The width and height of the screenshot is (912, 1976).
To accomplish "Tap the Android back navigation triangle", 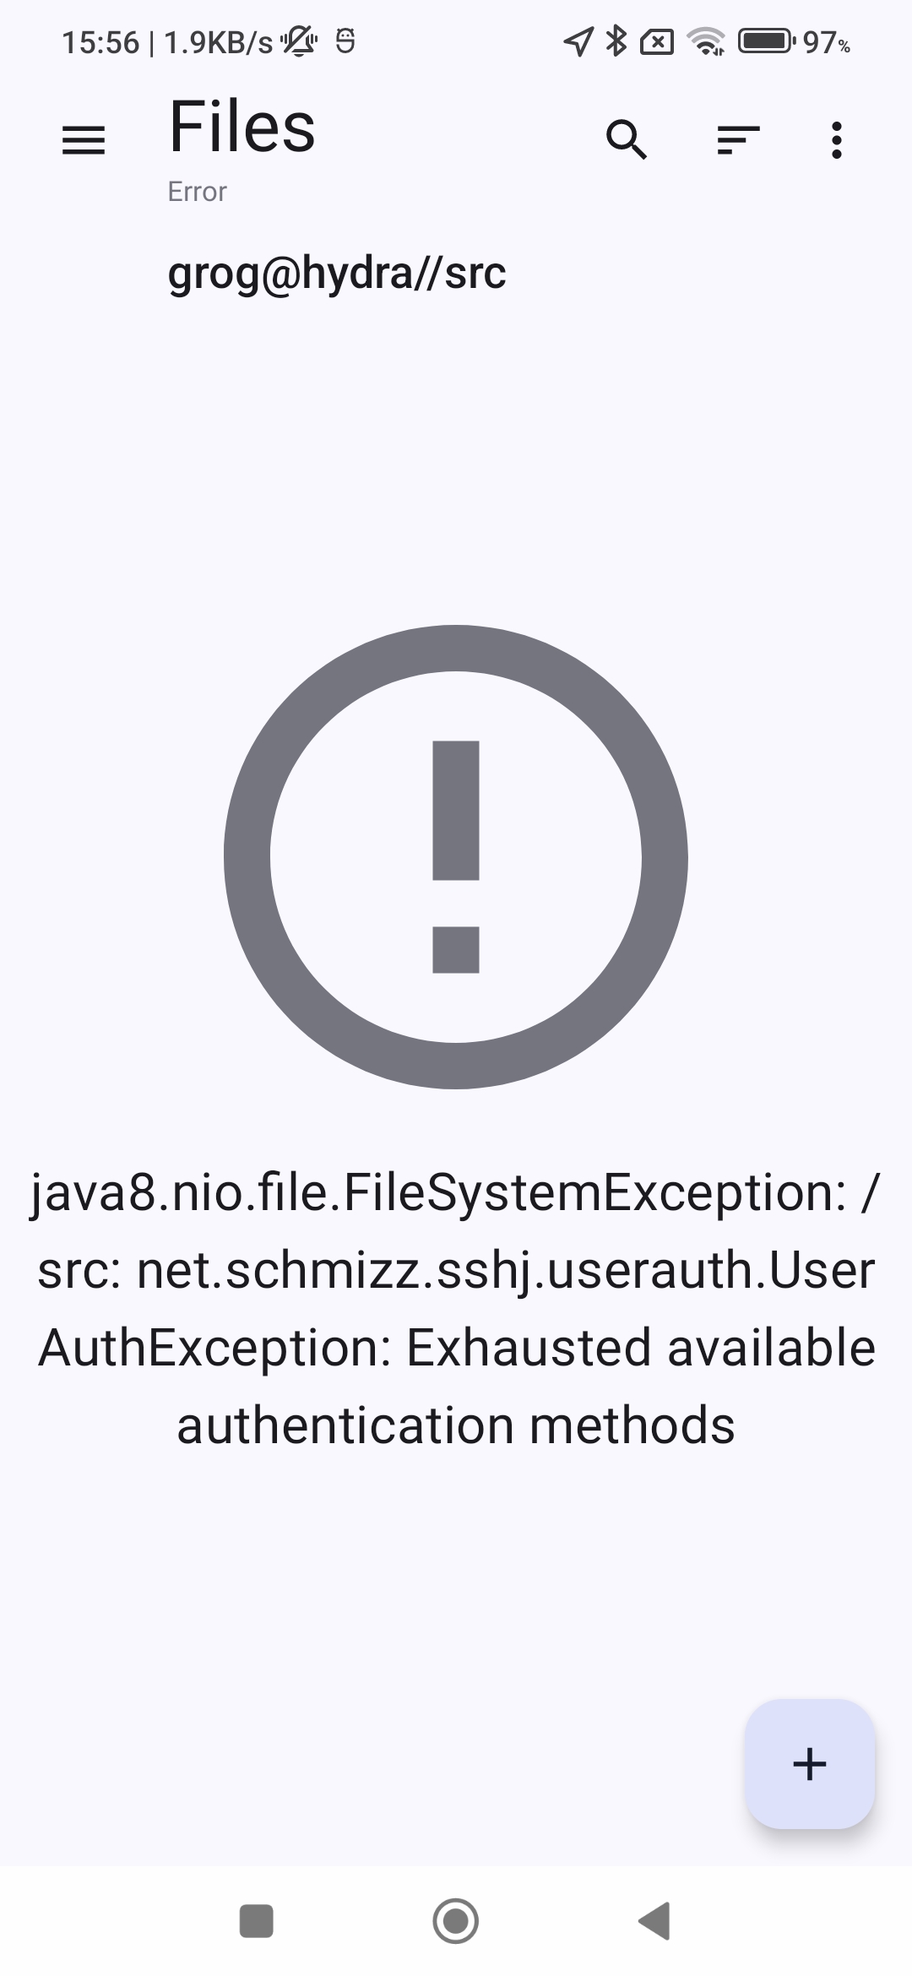I will [x=654, y=1921].
